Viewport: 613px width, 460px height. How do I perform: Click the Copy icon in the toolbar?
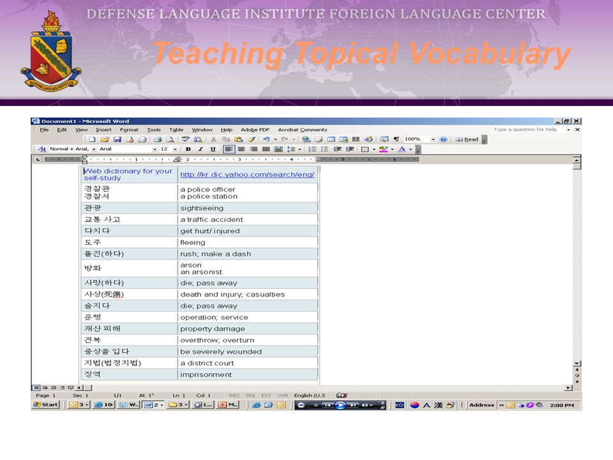(x=225, y=139)
